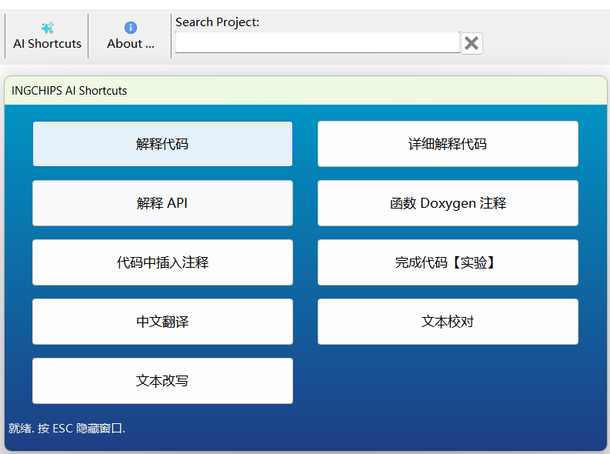
Task: Generate 函数 Doxygen 注释
Action: 448,203
